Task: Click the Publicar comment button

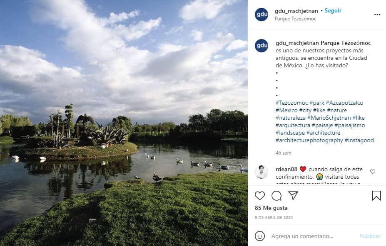Action: [x=370, y=236]
